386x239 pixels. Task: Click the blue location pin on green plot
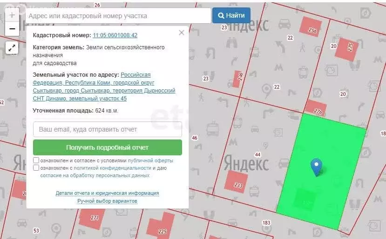click(x=316, y=167)
